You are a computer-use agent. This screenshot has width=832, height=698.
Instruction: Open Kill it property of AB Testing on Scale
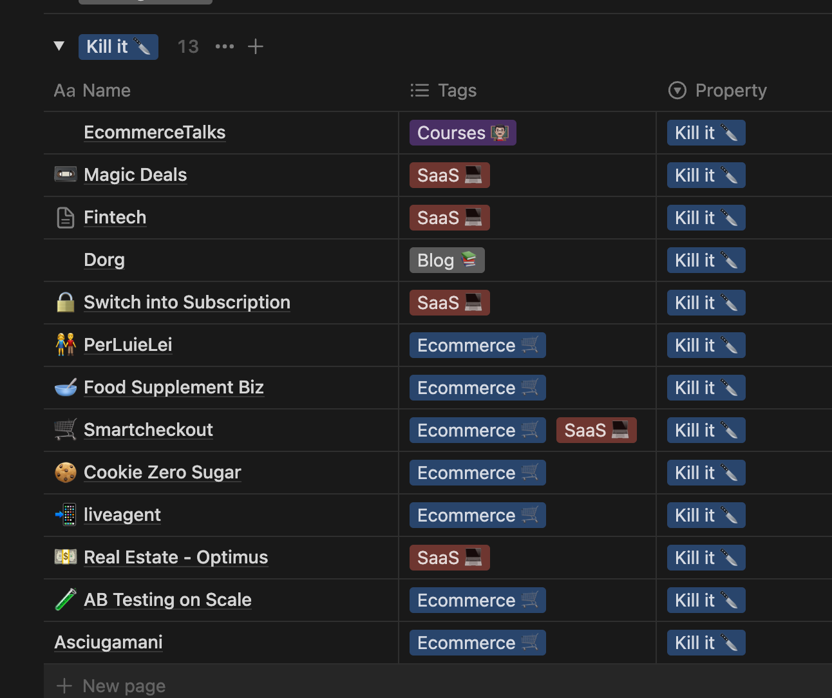pos(706,600)
